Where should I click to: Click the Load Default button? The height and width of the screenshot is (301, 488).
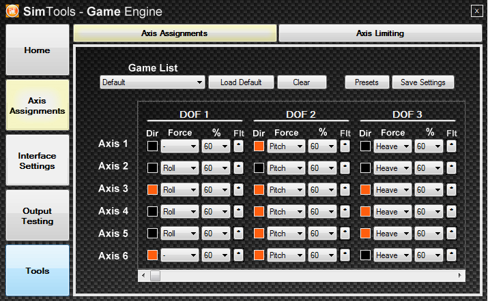[x=241, y=82]
